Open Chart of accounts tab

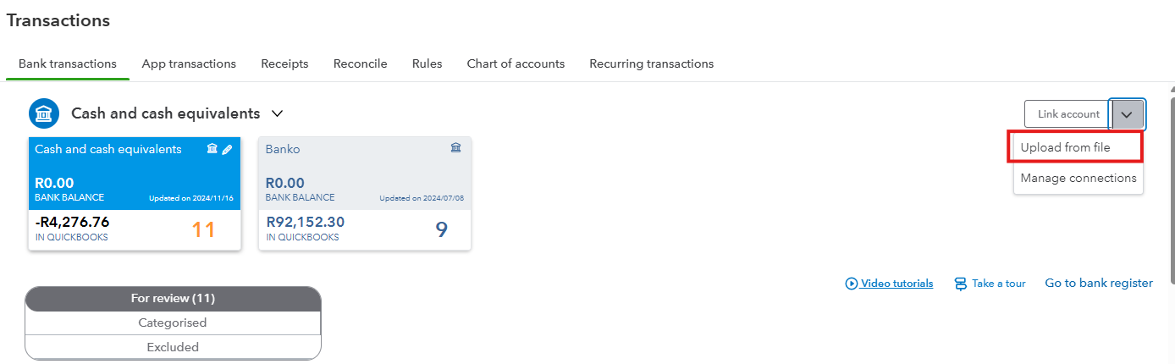[x=516, y=63]
